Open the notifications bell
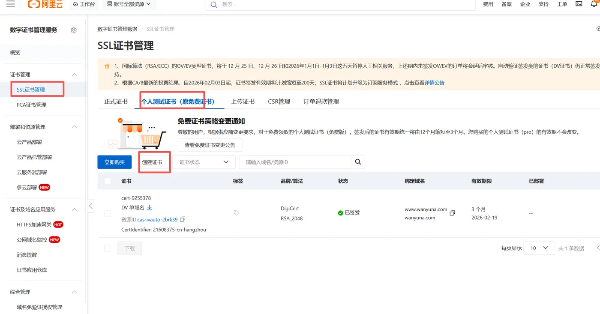Image resolution: width=600 pixels, height=314 pixels. [594, 4]
